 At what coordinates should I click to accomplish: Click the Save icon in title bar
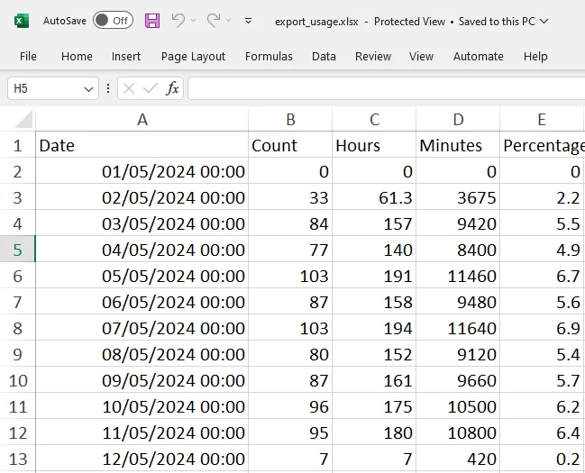152,21
